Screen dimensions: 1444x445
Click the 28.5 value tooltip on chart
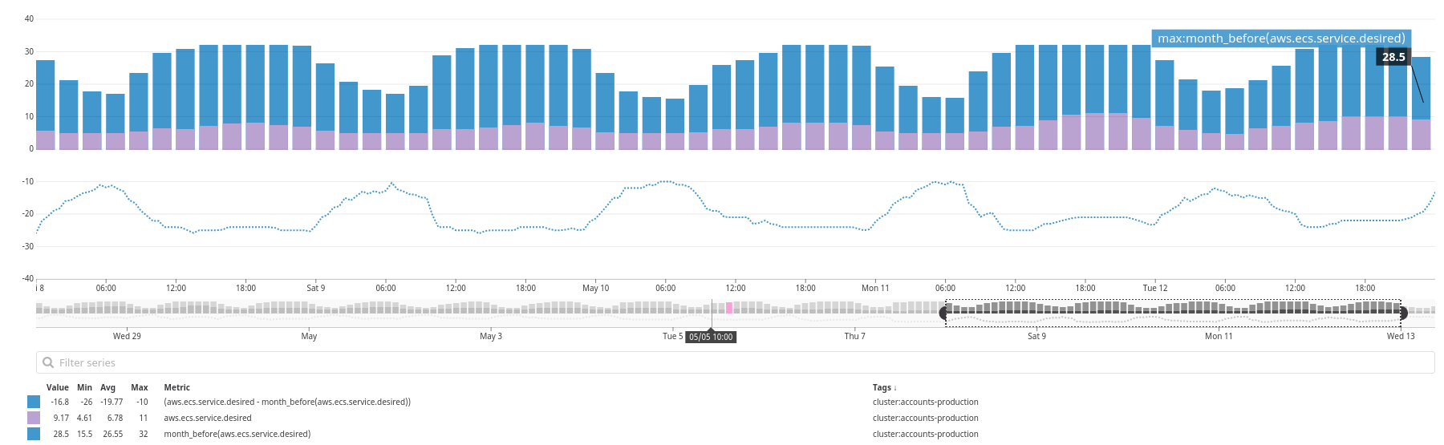[x=1393, y=57]
